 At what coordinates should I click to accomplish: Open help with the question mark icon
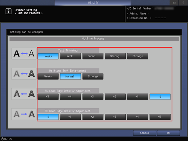(183, 3)
